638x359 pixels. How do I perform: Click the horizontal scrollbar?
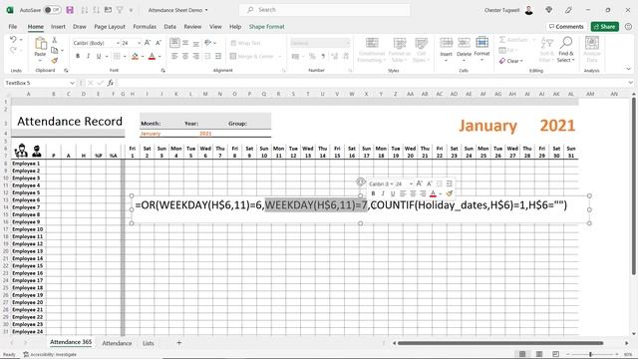(x=500, y=343)
